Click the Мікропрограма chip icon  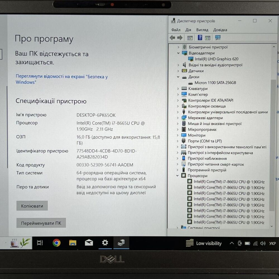(184, 129)
